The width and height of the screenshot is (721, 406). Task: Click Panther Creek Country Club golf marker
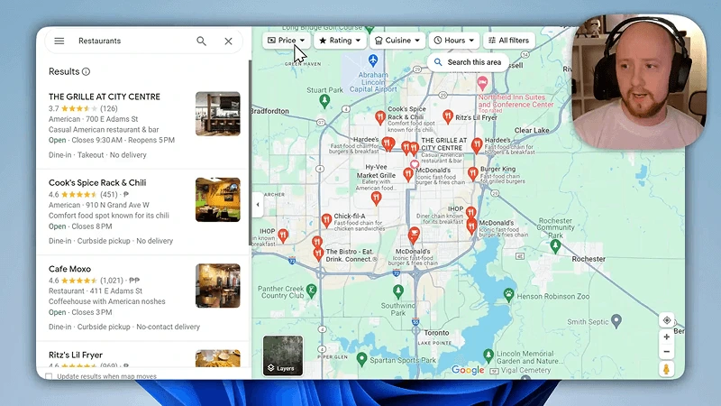(x=312, y=291)
